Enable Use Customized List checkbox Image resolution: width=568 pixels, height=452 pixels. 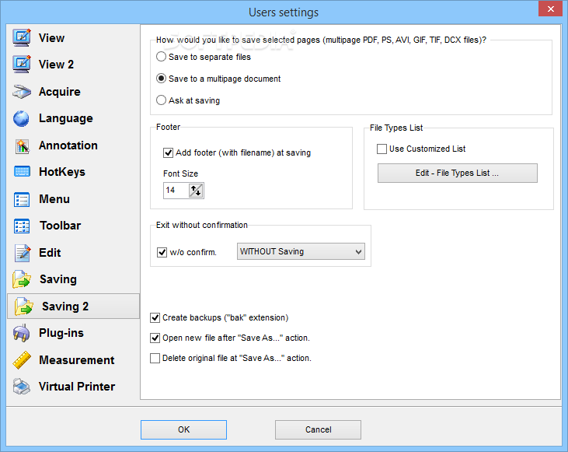pos(382,149)
